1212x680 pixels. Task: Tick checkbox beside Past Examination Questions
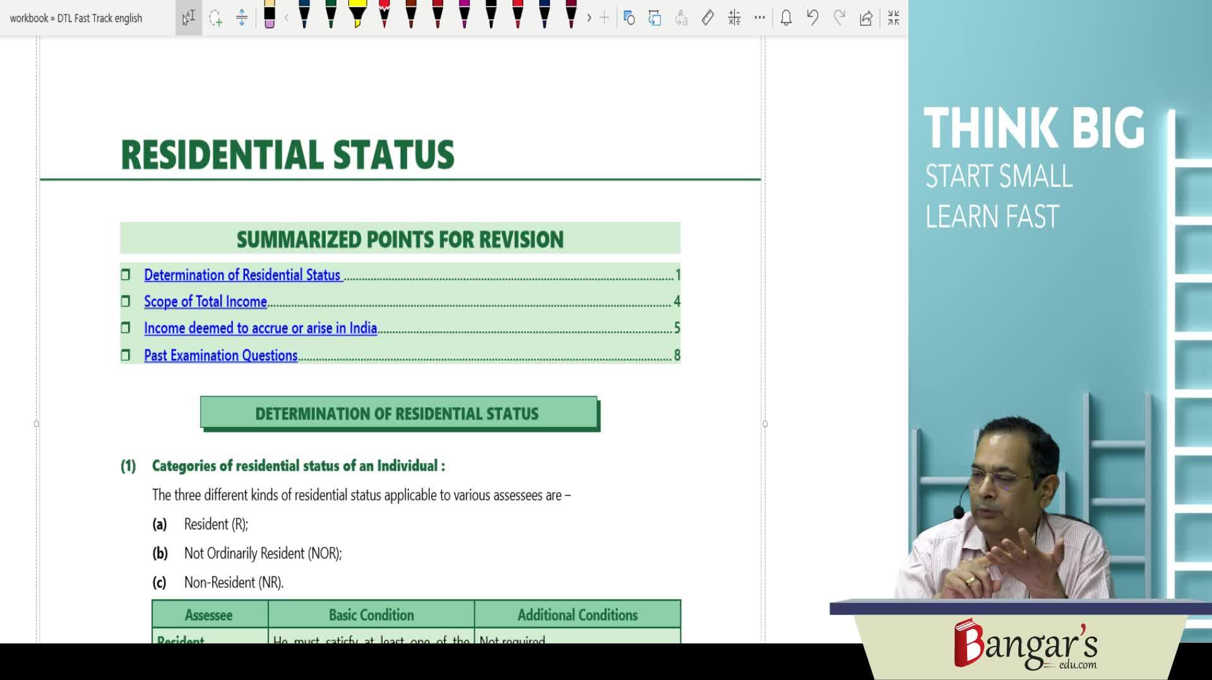126,355
